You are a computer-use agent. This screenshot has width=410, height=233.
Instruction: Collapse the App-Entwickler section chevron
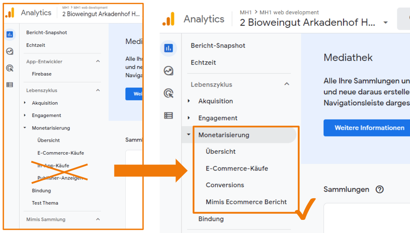(x=98, y=61)
